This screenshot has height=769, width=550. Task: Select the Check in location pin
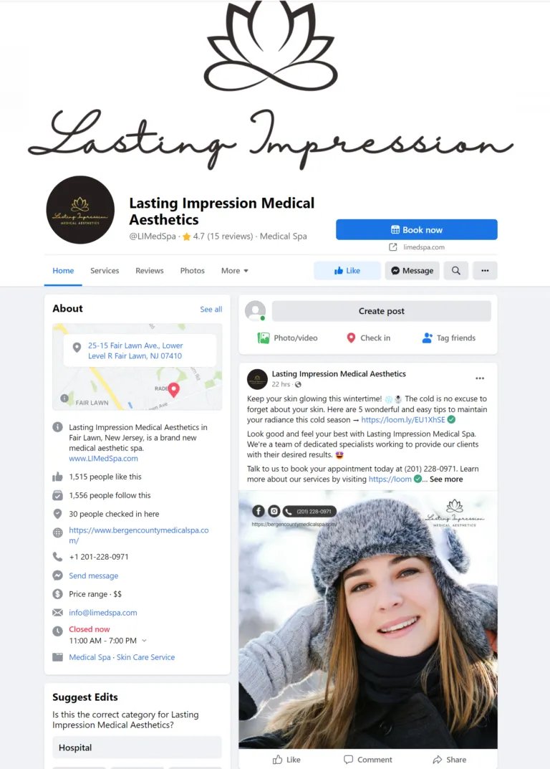tap(351, 338)
